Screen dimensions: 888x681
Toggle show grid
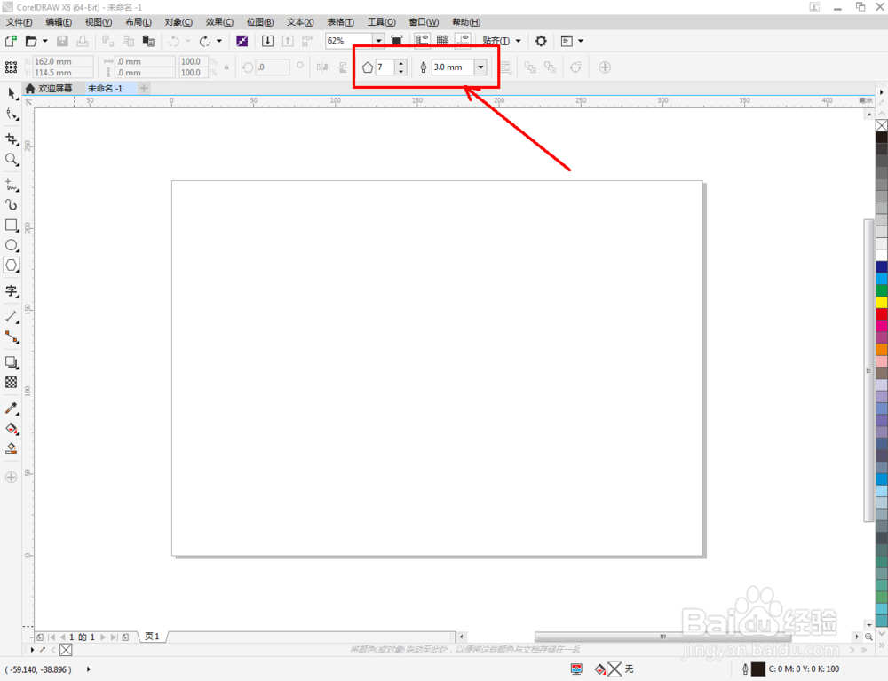tap(442, 41)
